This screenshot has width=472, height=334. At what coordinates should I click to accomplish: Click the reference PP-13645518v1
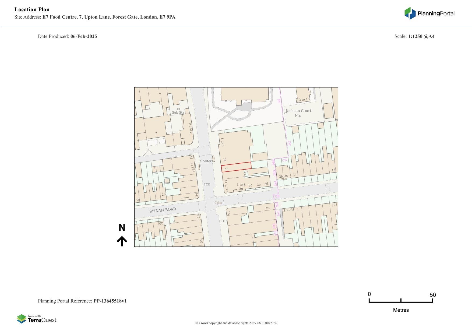110,301
